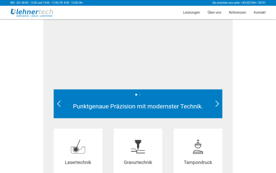The width and height of the screenshot is (276, 173).
Task: Open the Leistungen menu item
Action: tap(191, 12)
